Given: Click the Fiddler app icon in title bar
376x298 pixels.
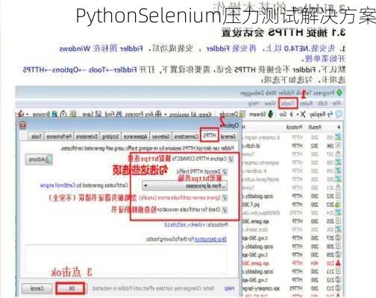Looking at the screenshot, I should [339, 93].
